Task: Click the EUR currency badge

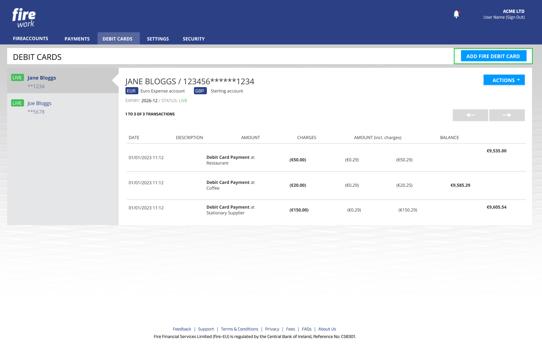Action: pos(131,91)
